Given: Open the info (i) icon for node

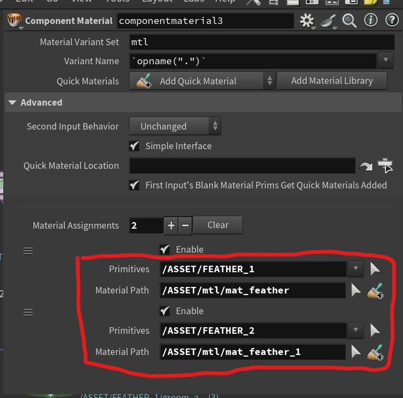Looking at the screenshot, I should coord(370,21).
